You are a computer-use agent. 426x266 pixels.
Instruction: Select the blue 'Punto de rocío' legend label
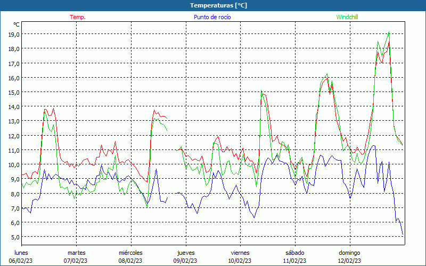coord(212,17)
